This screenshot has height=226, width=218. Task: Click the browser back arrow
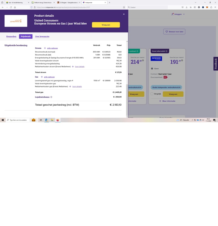click(3, 7)
